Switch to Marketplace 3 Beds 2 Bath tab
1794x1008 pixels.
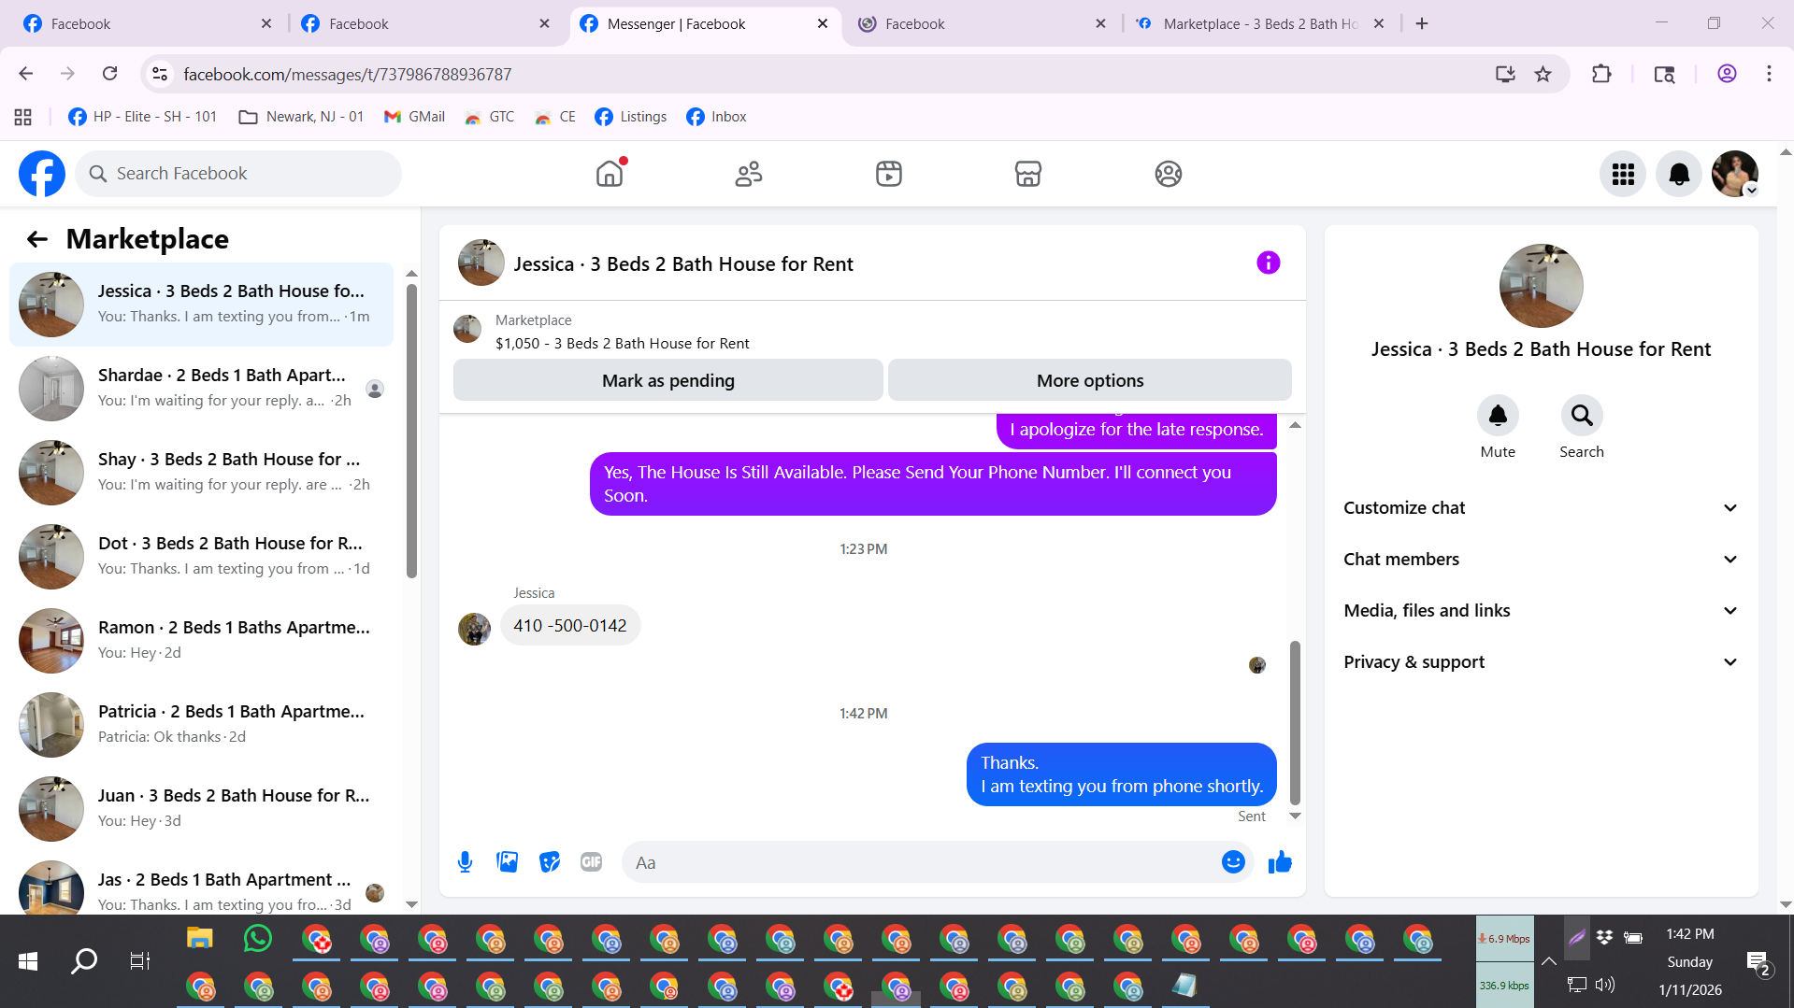tap(1258, 23)
